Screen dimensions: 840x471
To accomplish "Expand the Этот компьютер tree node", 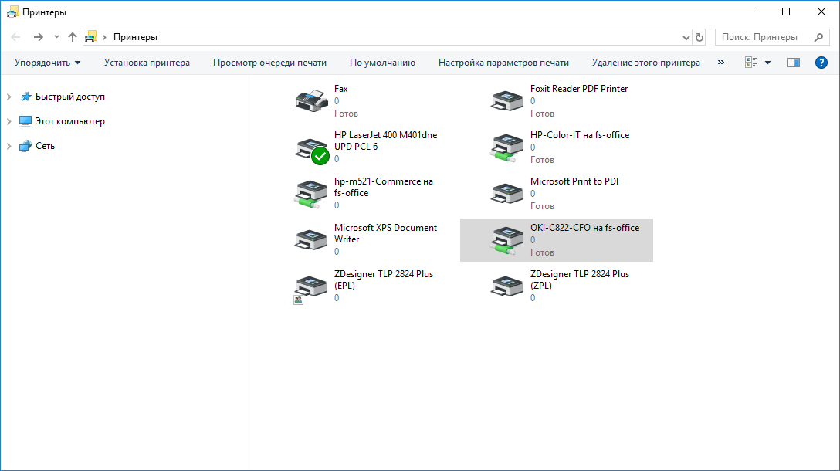I will [x=9, y=121].
